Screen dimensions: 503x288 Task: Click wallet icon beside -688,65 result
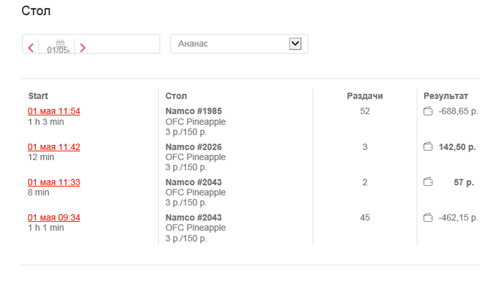tap(428, 111)
